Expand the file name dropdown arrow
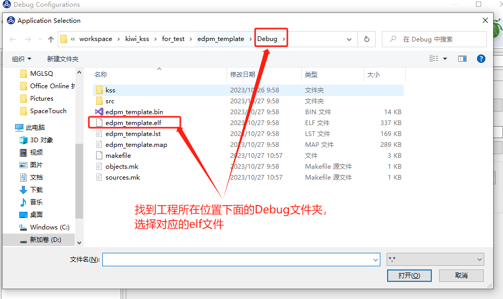 [x=376, y=260]
